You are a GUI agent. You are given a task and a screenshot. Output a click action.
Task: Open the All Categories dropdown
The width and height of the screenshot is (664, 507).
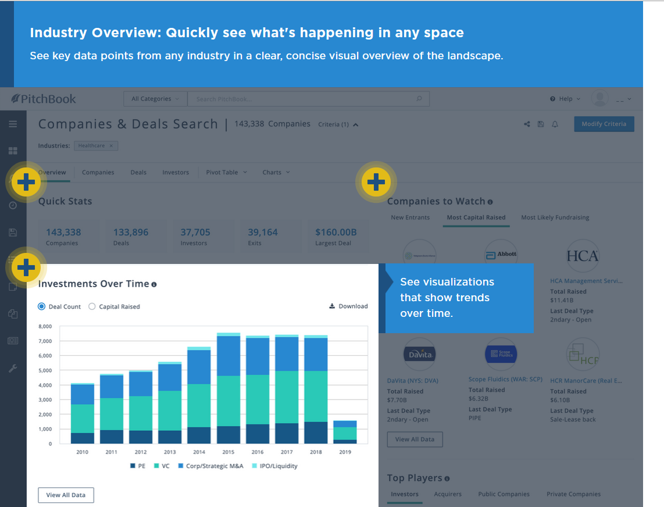pyautogui.click(x=155, y=99)
